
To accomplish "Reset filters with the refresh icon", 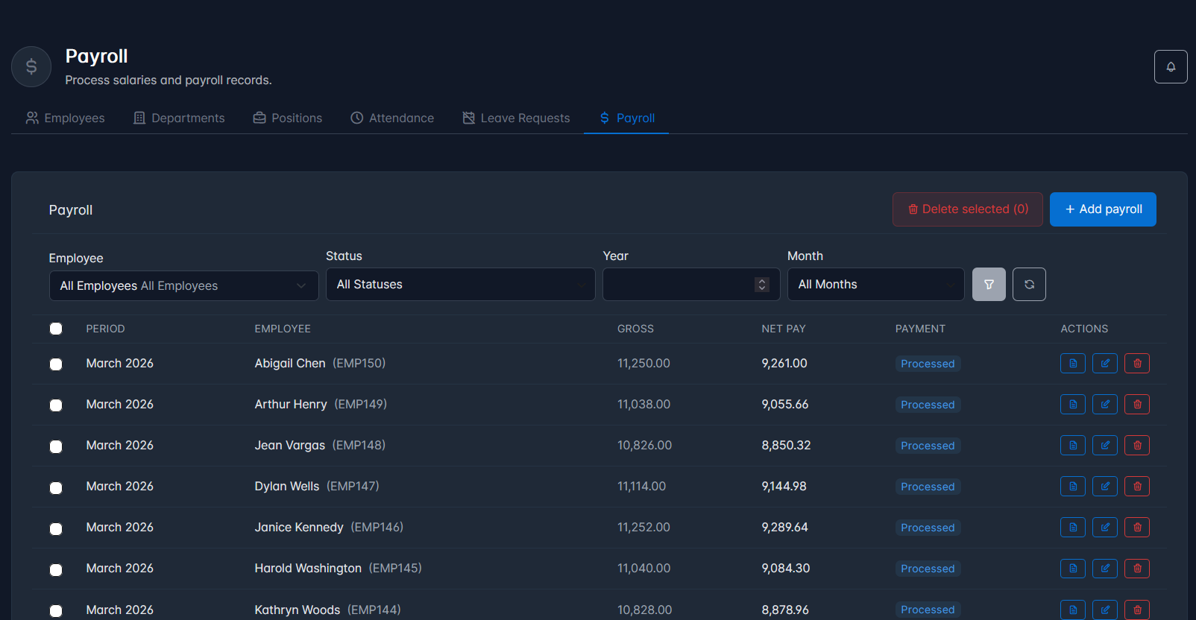I will point(1029,285).
